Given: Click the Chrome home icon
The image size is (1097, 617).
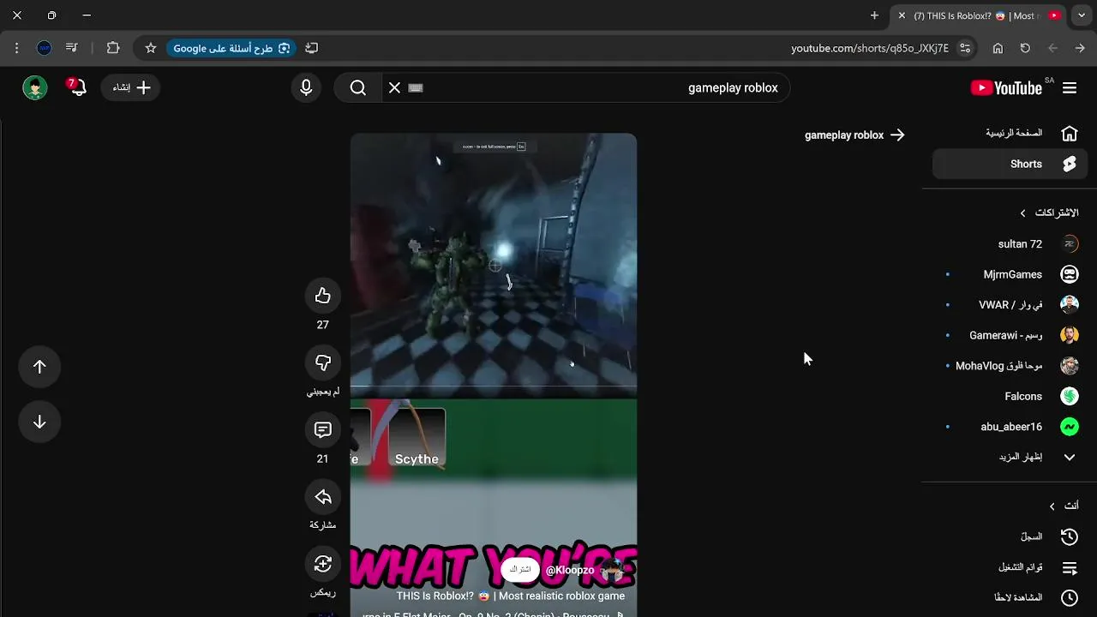Looking at the screenshot, I should [998, 48].
